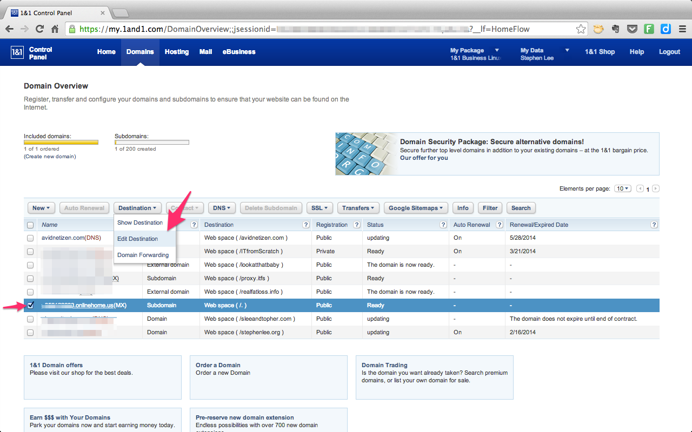The width and height of the screenshot is (692, 432).
Task: Expand the Transfers dropdown
Action: coord(358,208)
